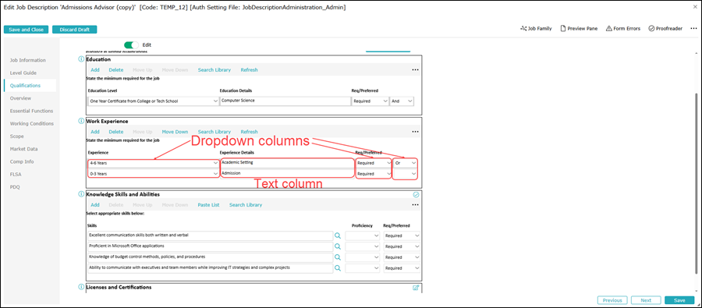Open Education Required dropdown
702x308 pixels.
(370, 101)
